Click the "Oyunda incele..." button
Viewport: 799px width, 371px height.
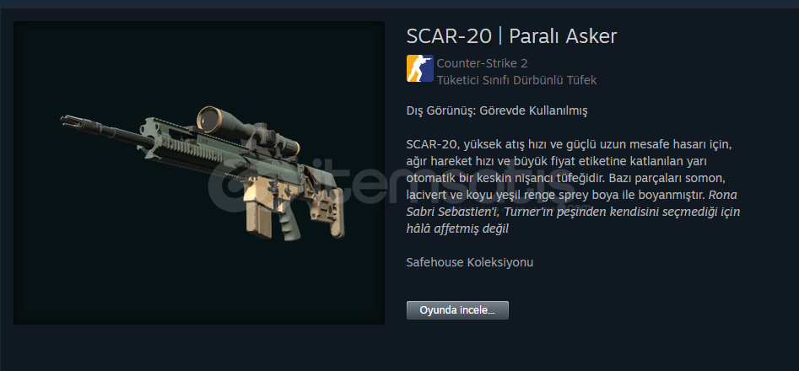click(x=457, y=310)
